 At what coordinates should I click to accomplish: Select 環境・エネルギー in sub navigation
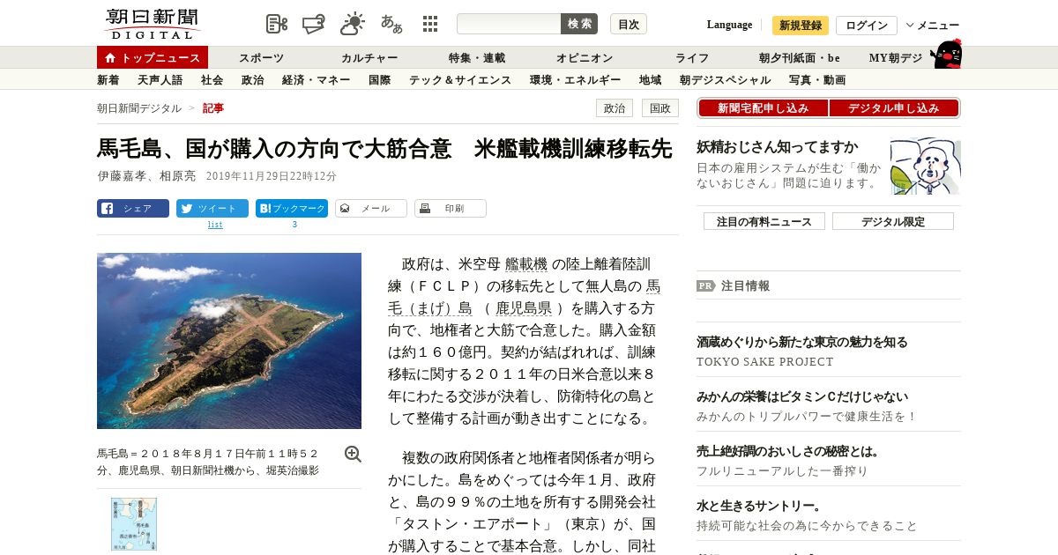(576, 80)
